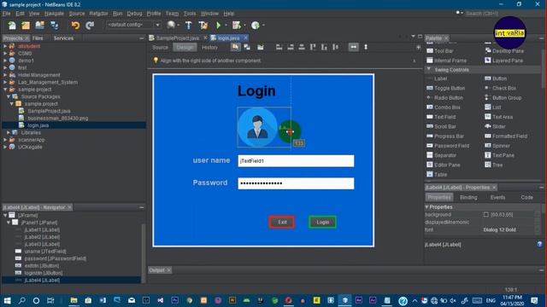Open the Refactor menu
Viewport: 547px width, 307px height.
[98, 14]
